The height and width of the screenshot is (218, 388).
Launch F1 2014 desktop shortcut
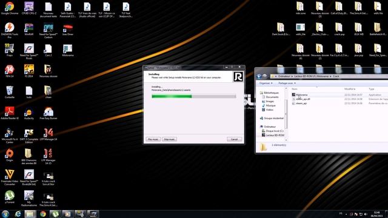(29, 71)
